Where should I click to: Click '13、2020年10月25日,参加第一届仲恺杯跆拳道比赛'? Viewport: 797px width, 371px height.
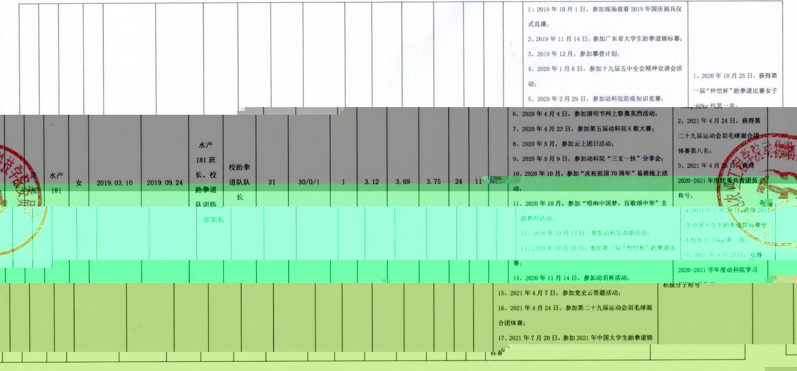[598, 248]
